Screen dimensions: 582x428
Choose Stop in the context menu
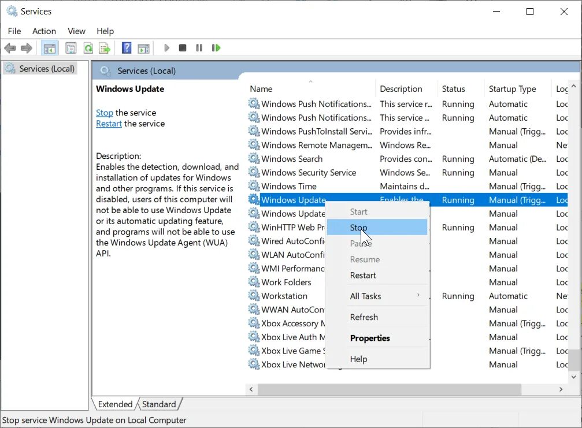pyautogui.click(x=377, y=228)
